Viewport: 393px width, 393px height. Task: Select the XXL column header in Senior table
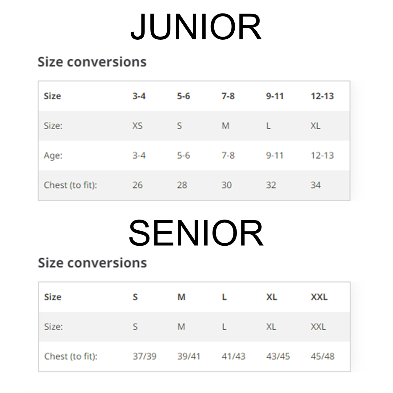[319, 297]
